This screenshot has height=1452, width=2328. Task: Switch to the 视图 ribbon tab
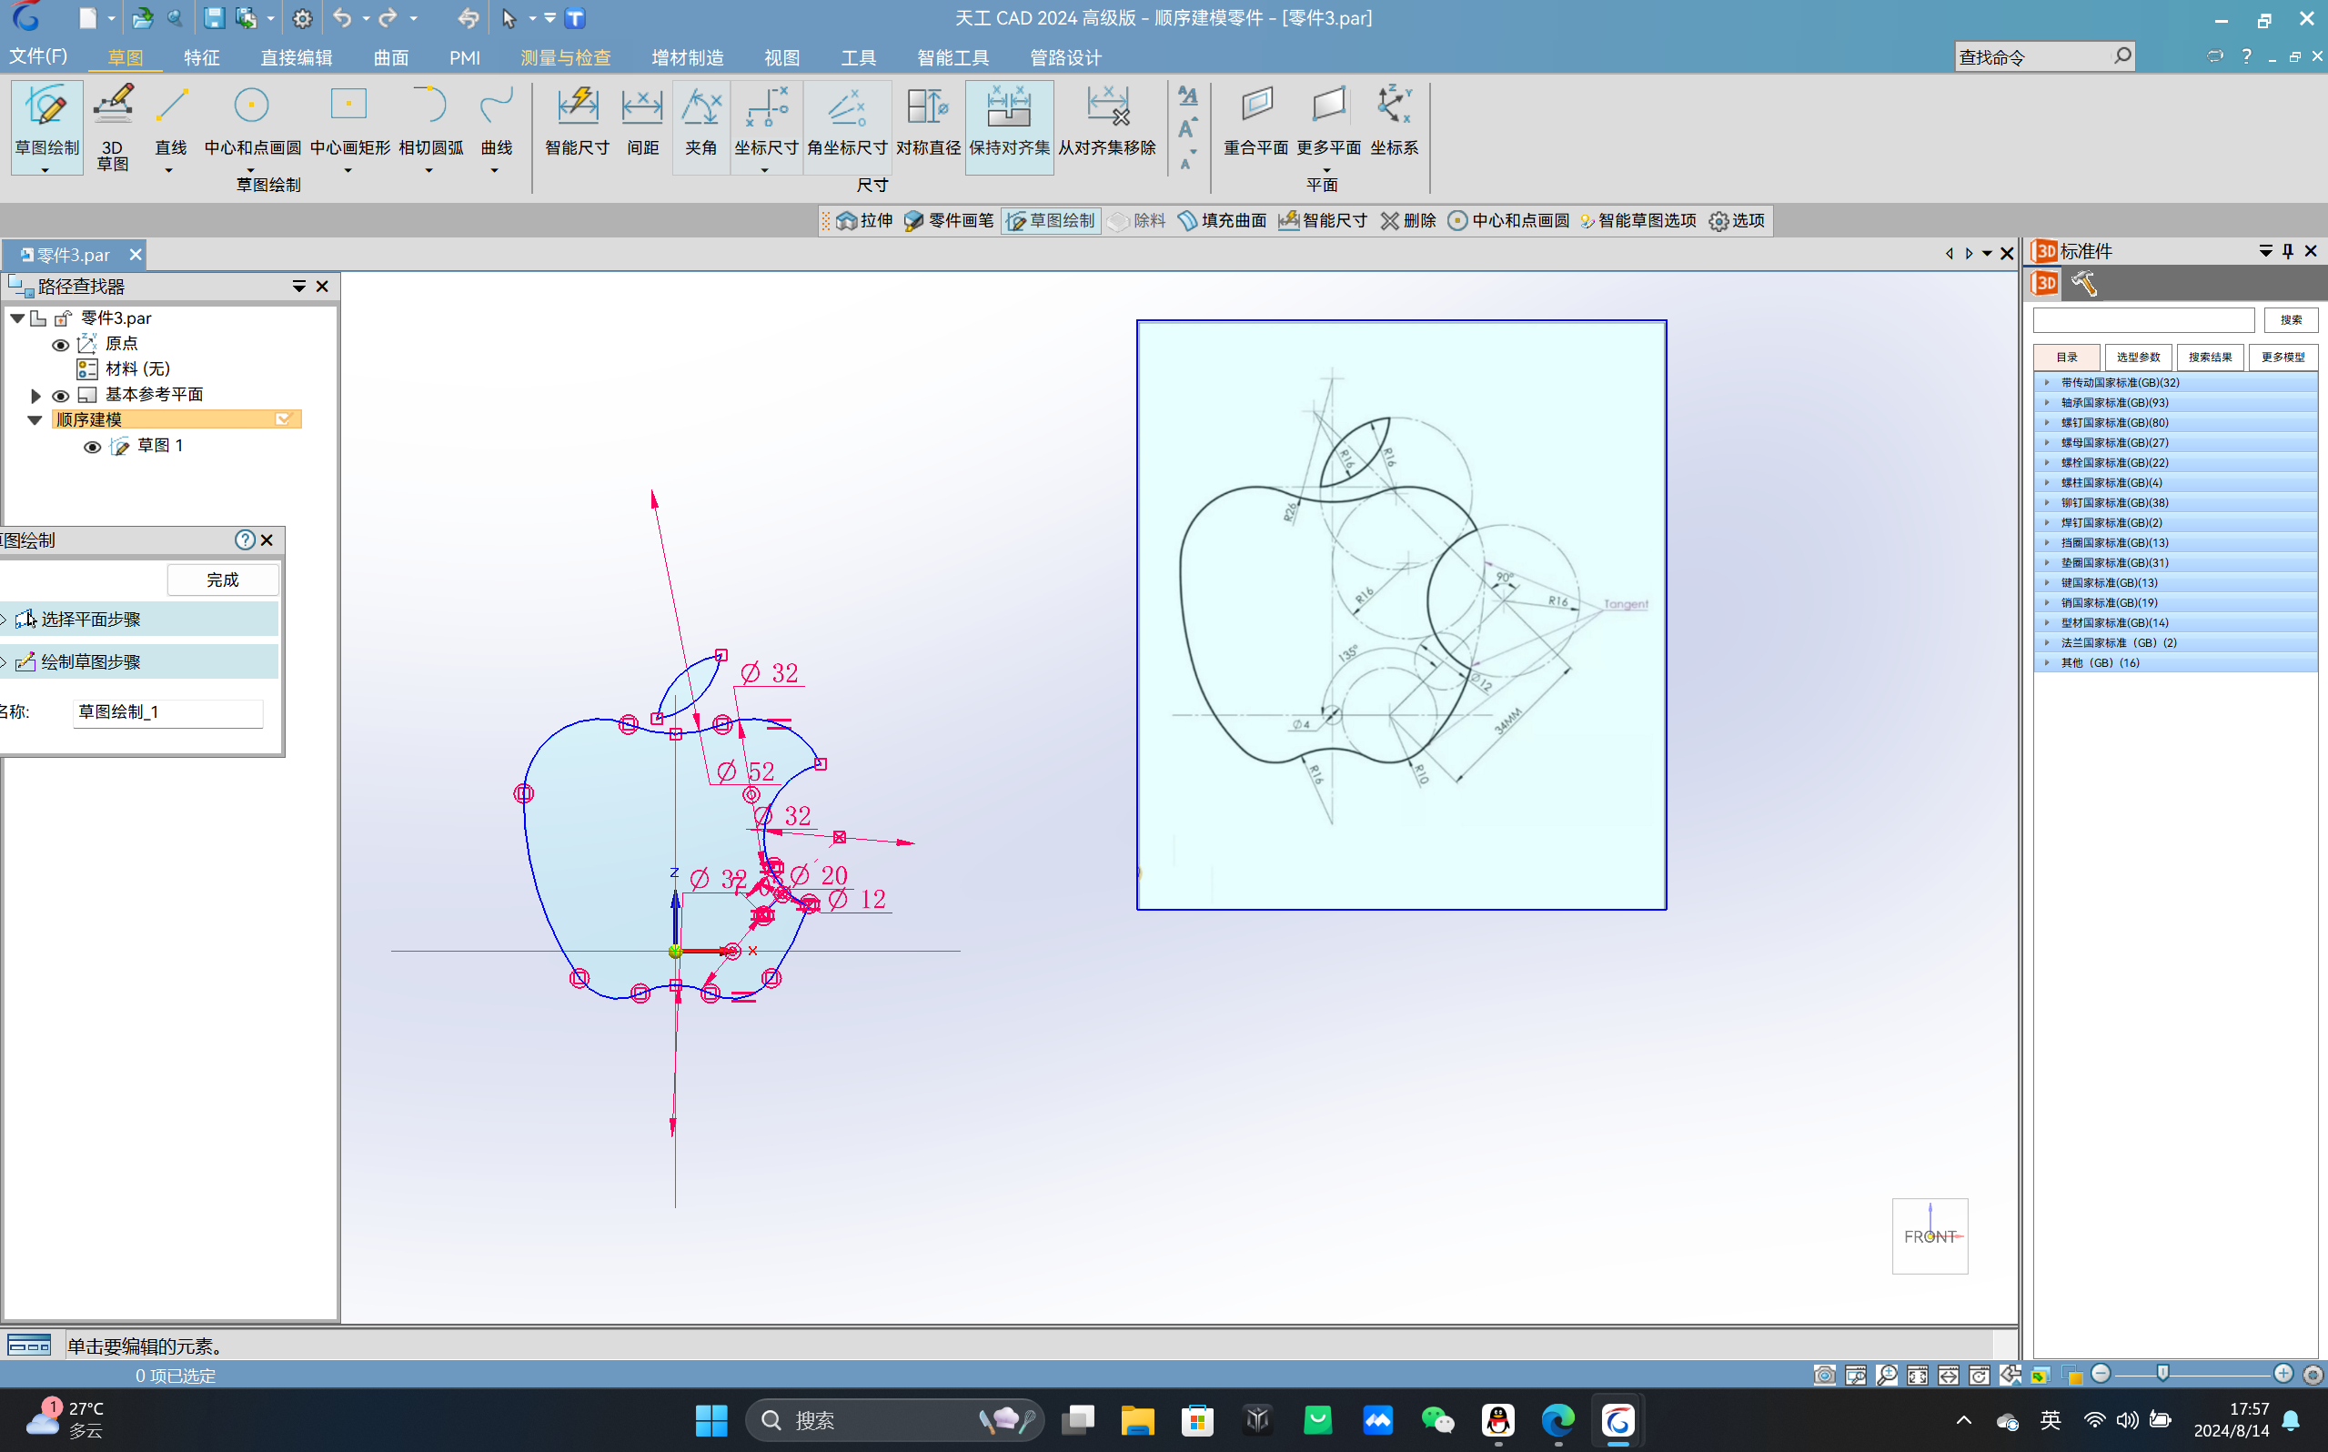pos(781,57)
